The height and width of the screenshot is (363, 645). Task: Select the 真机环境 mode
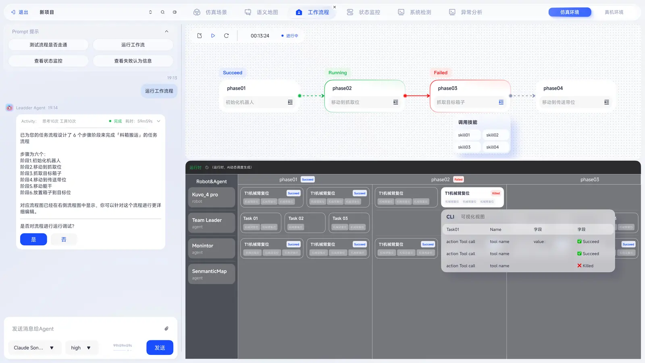[614, 12]
